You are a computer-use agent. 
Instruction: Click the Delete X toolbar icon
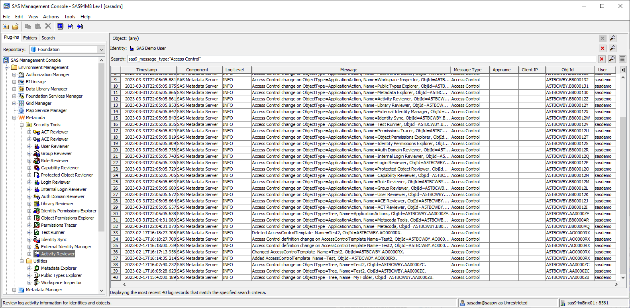[48, 26]
